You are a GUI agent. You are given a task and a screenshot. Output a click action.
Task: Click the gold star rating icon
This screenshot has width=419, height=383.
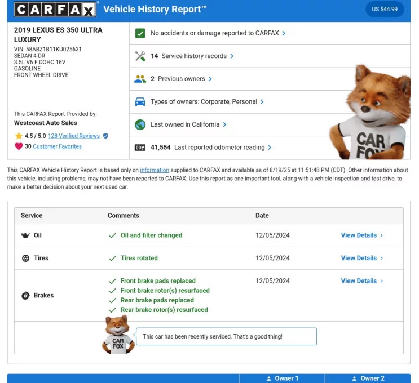coord(19,136)
